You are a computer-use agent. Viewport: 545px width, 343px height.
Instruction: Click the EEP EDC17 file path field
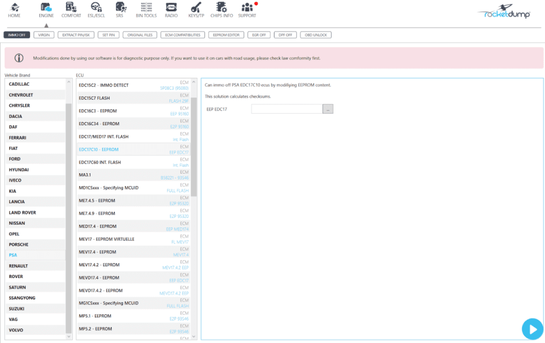pyautogui.click(x=287, y=109)
